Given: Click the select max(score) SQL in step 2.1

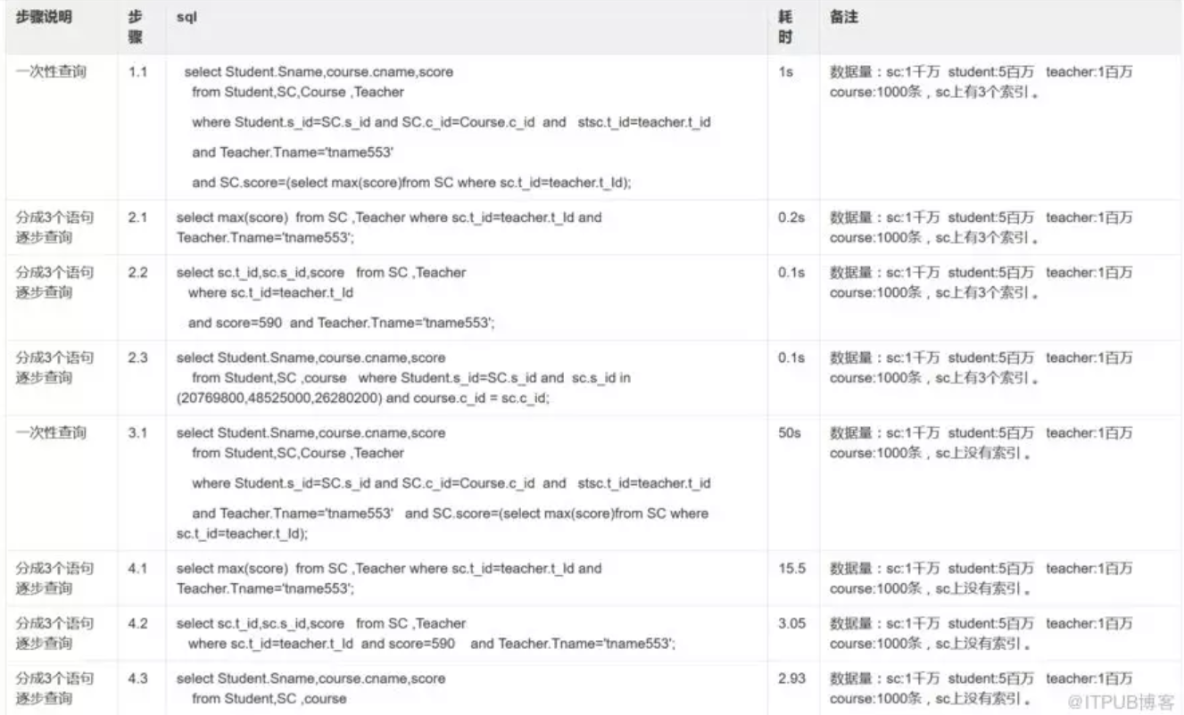Looking at the screenshot, I should click(x=389, y=227).
